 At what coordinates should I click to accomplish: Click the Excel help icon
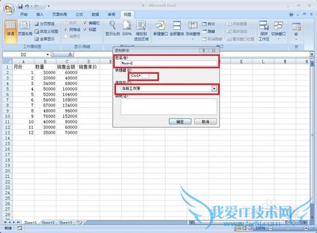tap(291, 15)
